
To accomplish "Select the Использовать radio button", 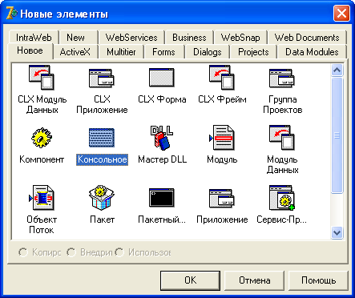I will coord(119,252).
